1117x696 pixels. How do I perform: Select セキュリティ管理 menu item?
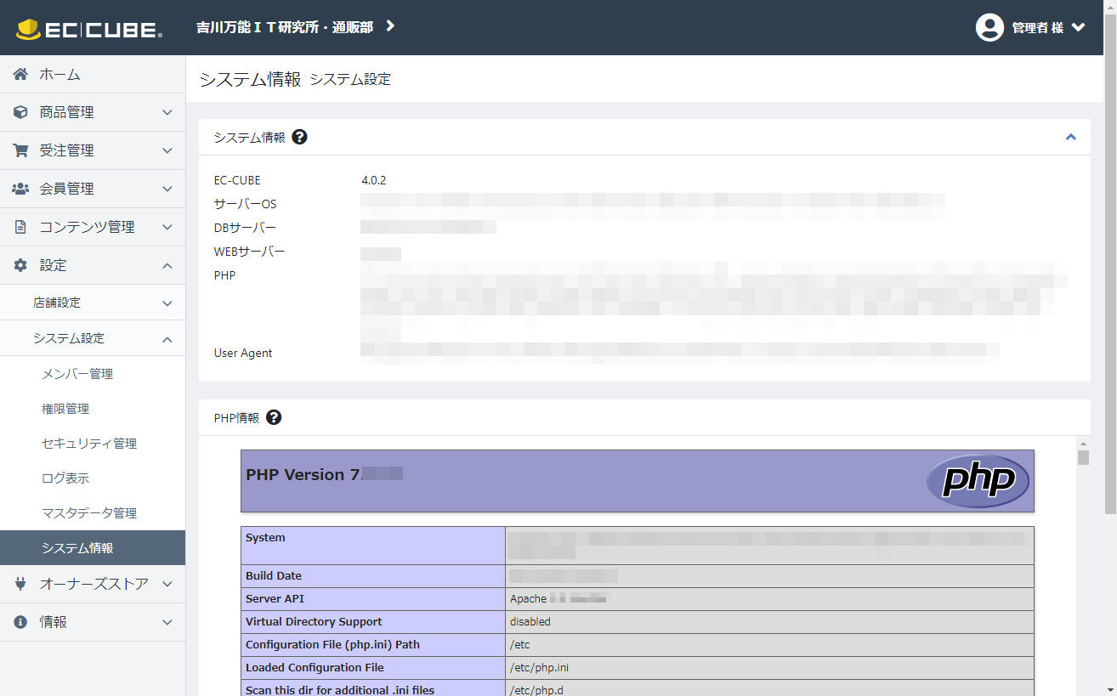coord(89,444)
